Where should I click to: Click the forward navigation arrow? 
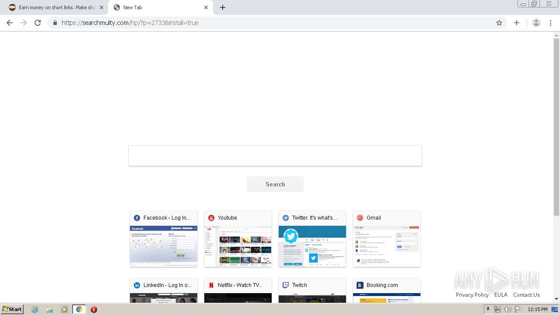coord(24,23)
